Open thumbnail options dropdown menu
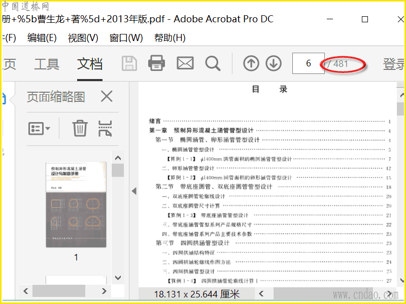Viewport: 406px width, 304px height. click(39, 128)
